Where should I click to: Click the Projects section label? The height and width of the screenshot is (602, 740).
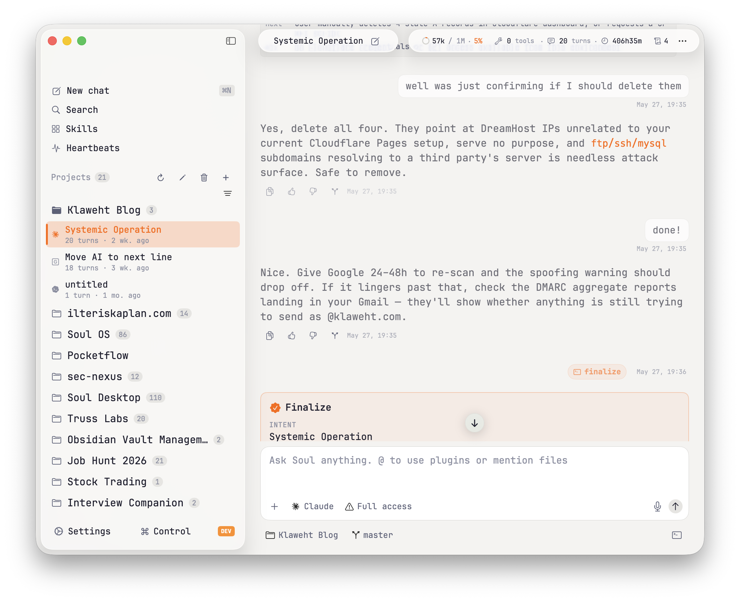[71, 178]
